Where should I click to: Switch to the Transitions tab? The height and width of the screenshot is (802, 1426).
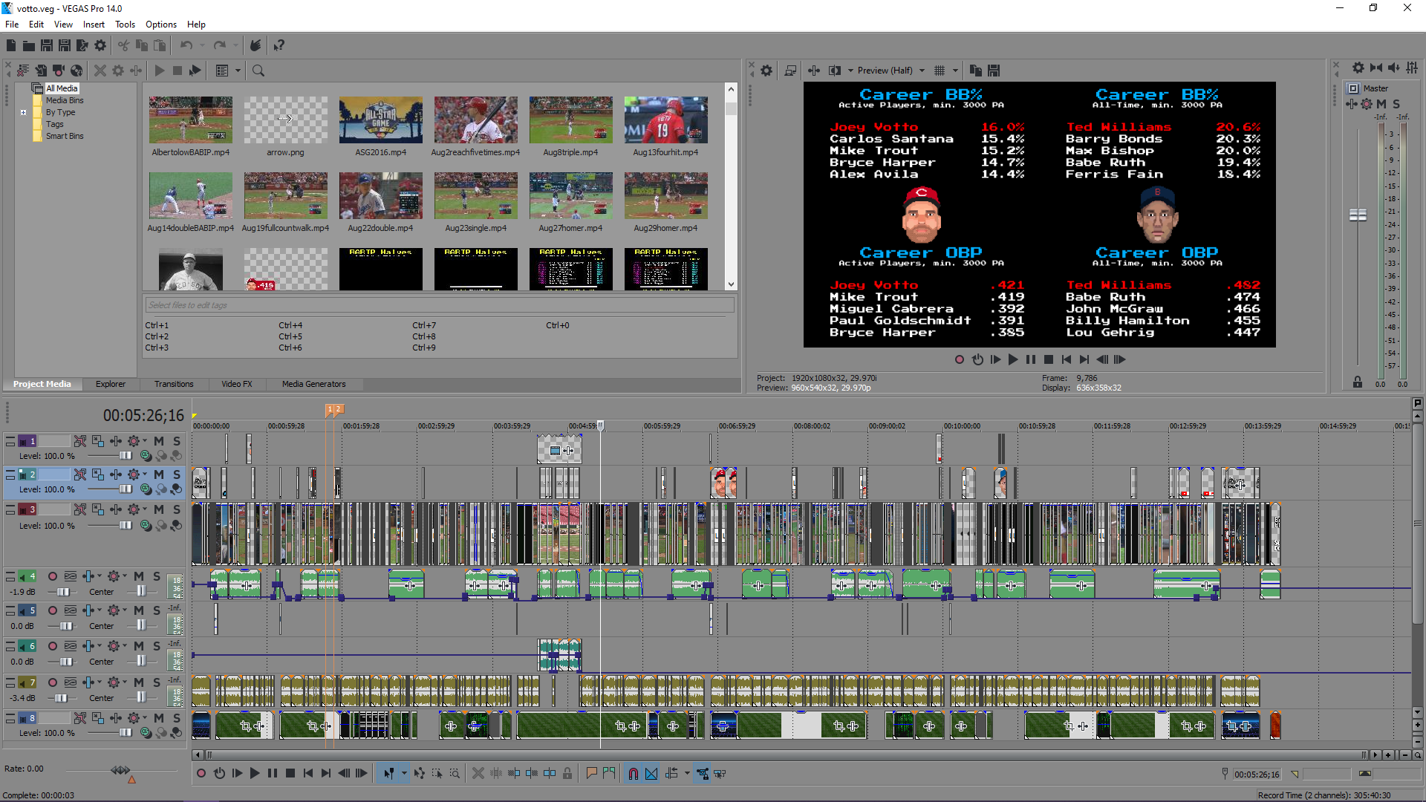[x=174, y=384]
